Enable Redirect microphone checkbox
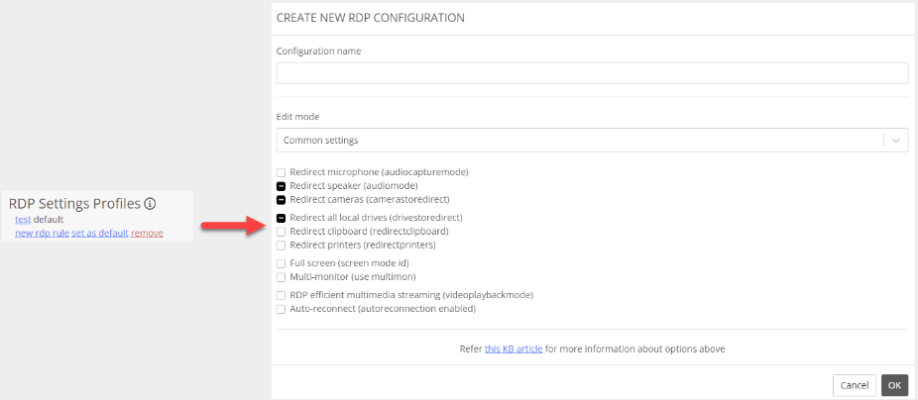 tap(282, 172)
